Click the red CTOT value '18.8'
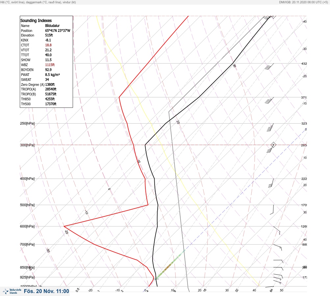The width and height of the screenshot is (330, 296). pos(48,45)
